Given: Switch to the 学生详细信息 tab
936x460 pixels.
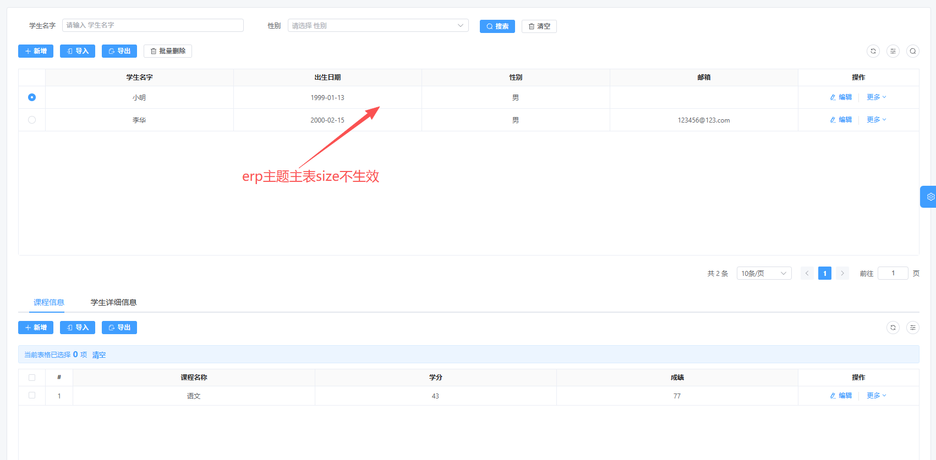Looking at the screenshot, I should (113, 302).
